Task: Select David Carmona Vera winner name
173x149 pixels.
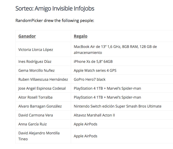Action: (x=36, y=115)
